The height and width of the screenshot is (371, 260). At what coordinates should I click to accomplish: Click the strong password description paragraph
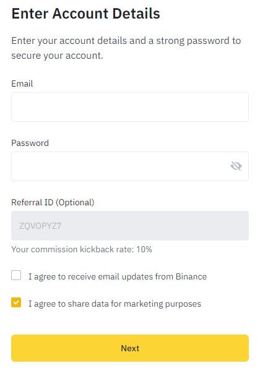[x=126, y=48]
